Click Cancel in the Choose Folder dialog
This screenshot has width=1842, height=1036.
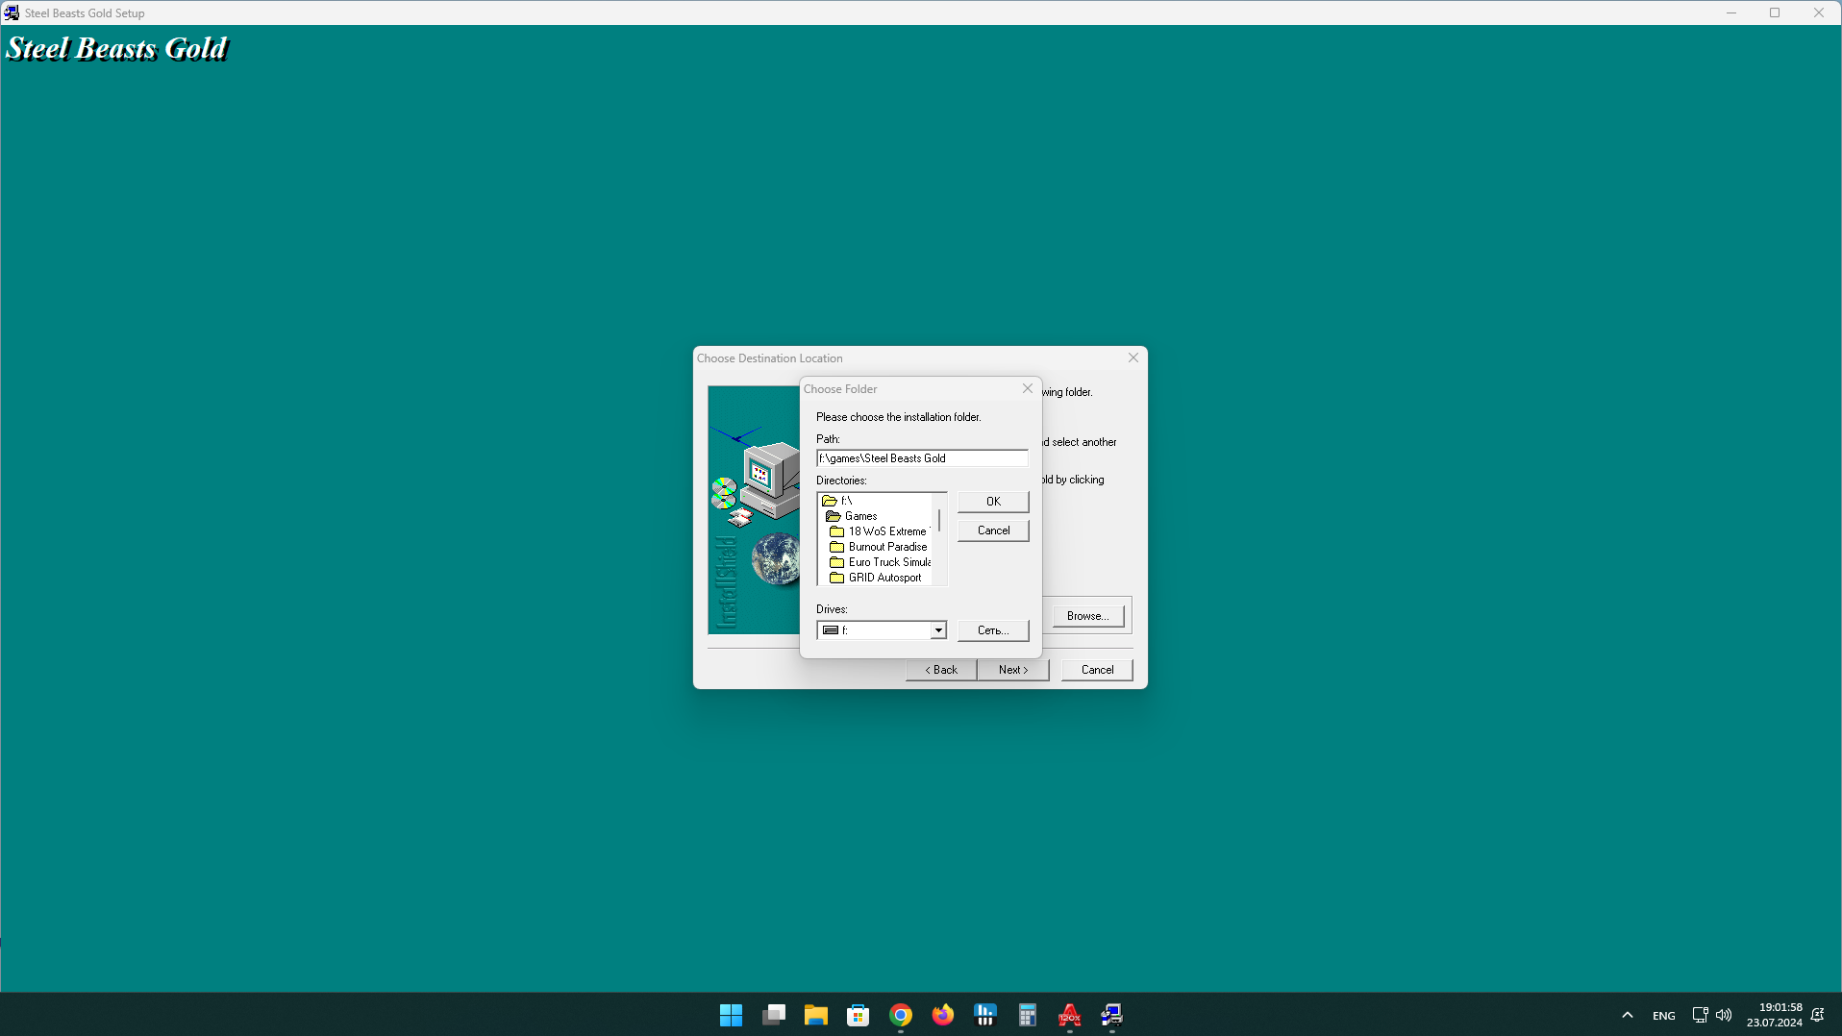pos(993,530)
